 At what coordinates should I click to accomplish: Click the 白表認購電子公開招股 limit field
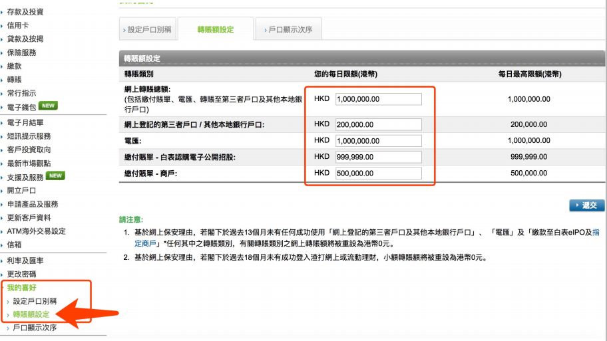(x=379, y=157)
